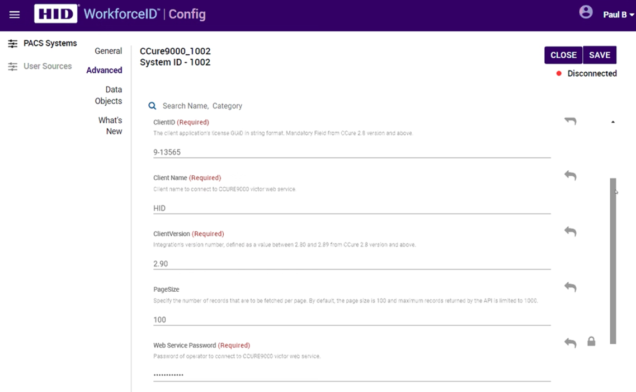
Task: Edit the Client Name value HID
Action: [x=352, y=208]
